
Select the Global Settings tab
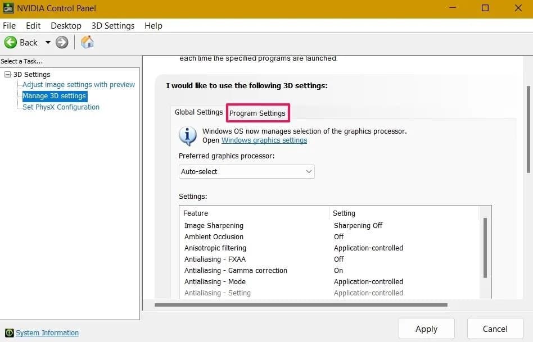198,112
